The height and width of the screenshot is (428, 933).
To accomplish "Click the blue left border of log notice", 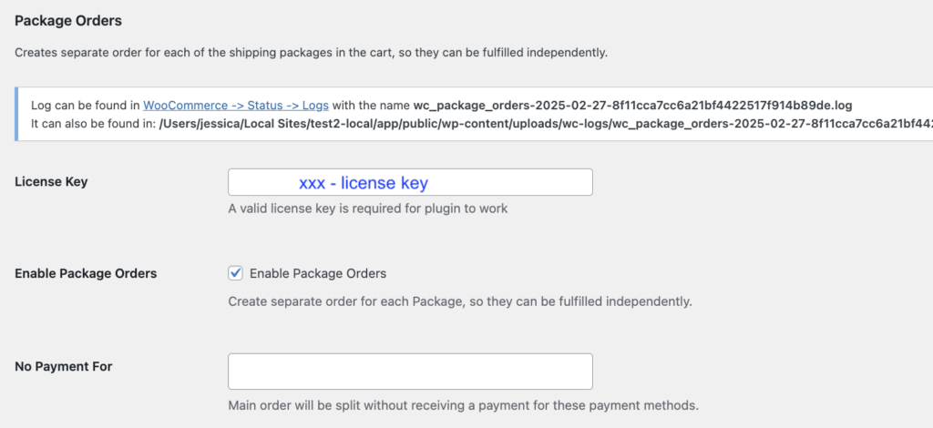I will click(16, 114).
